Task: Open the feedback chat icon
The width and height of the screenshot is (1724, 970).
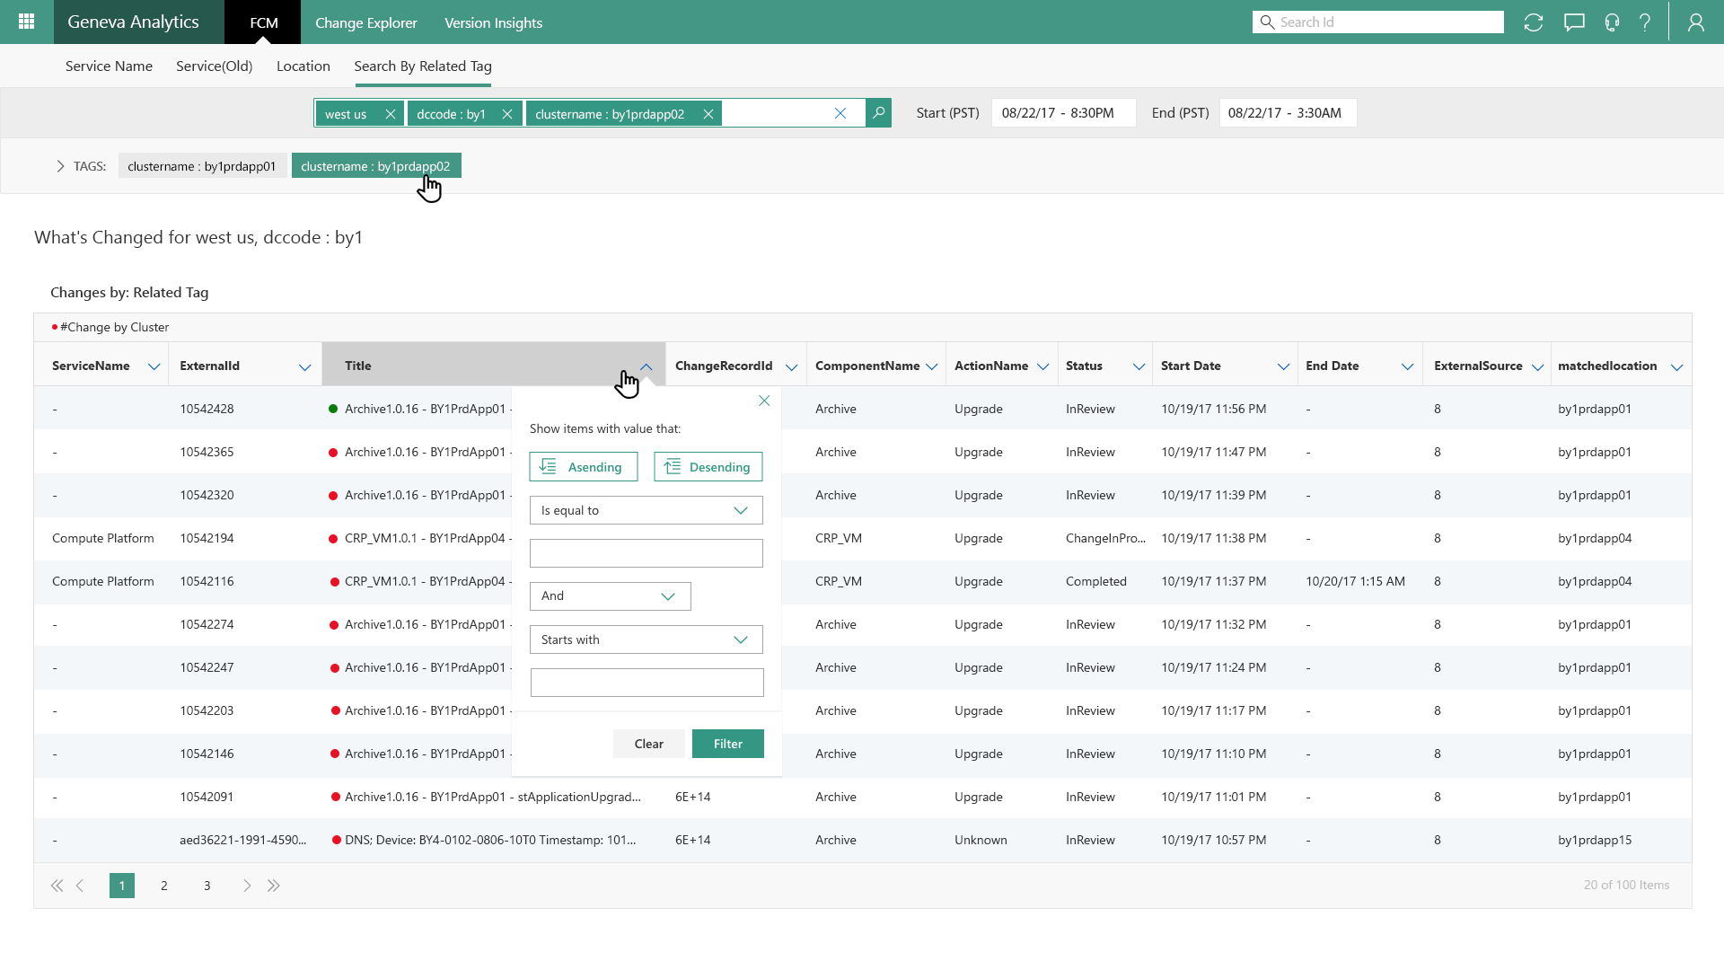Action: (x=1574, y=22)
